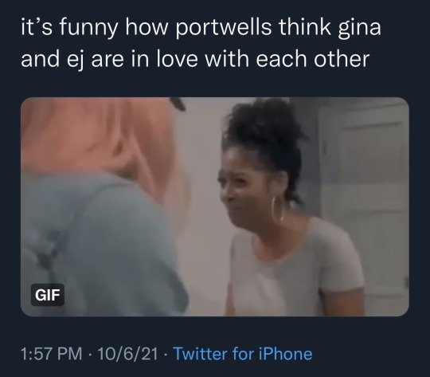Click the phrase "in love with each other"

point(250,59)
